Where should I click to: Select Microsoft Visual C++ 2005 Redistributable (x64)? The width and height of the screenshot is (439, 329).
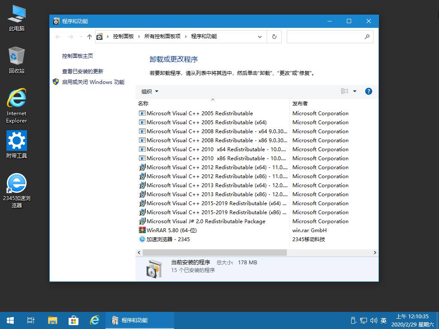click(x=207, y=122)
